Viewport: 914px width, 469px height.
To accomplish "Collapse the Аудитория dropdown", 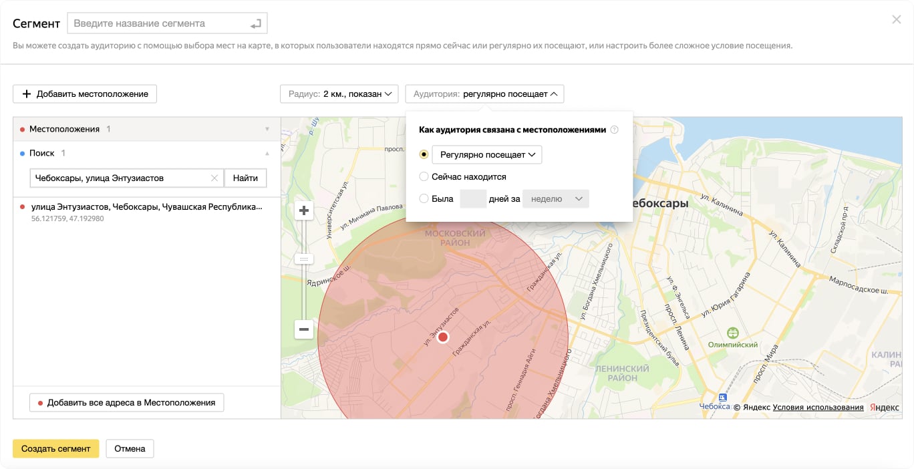I will pyautogui.click(x=484, y=94).
